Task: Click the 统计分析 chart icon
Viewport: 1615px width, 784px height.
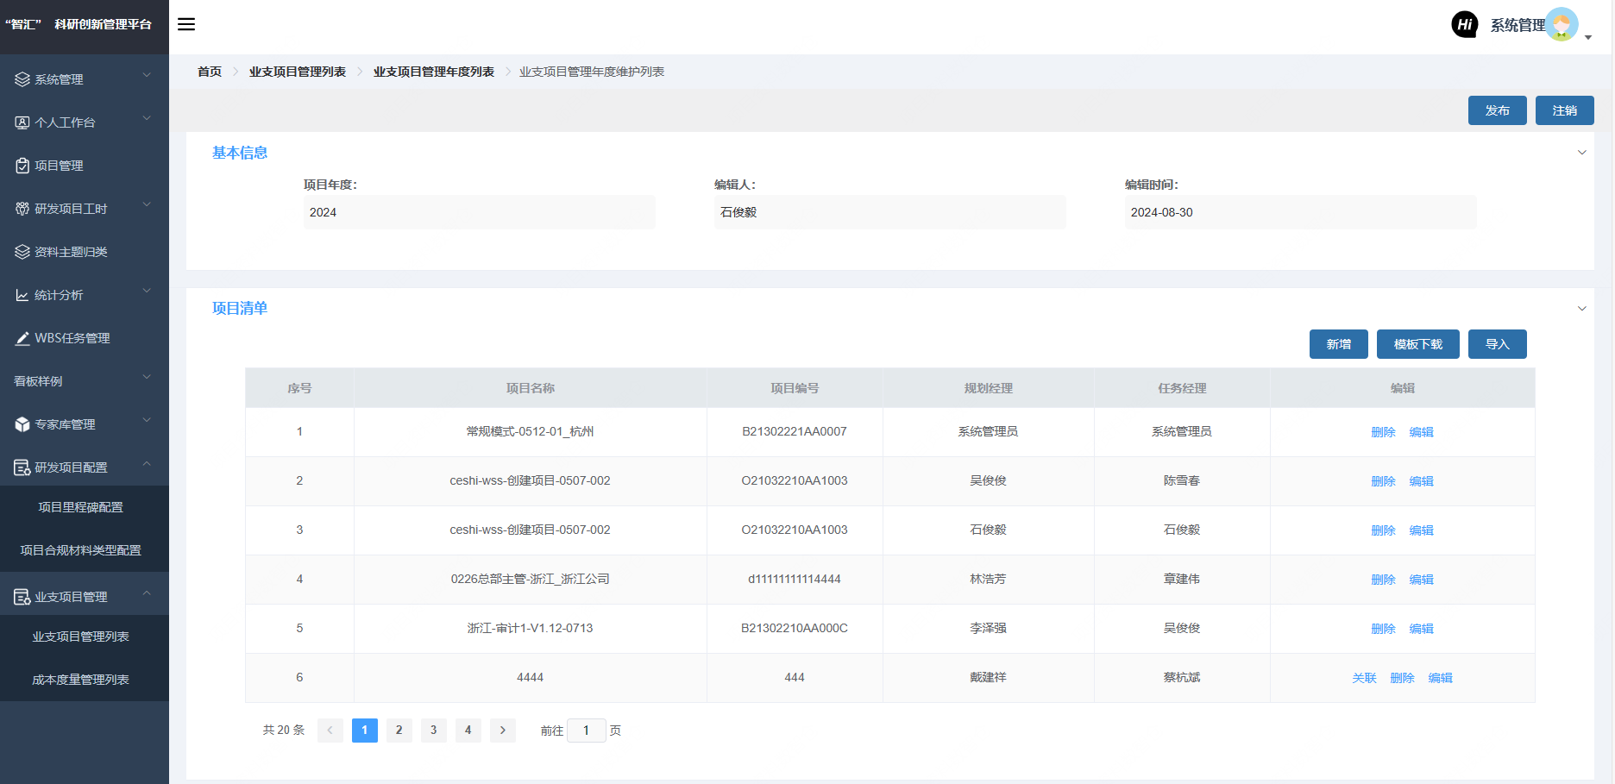Action: (22, 295)
